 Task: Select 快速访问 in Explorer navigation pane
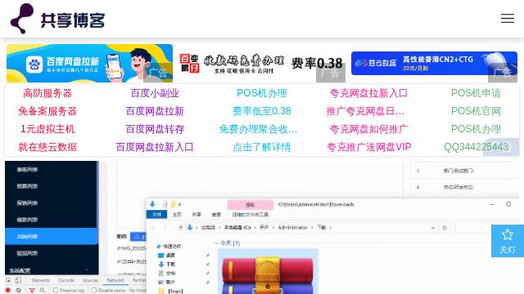coord(169,247)
